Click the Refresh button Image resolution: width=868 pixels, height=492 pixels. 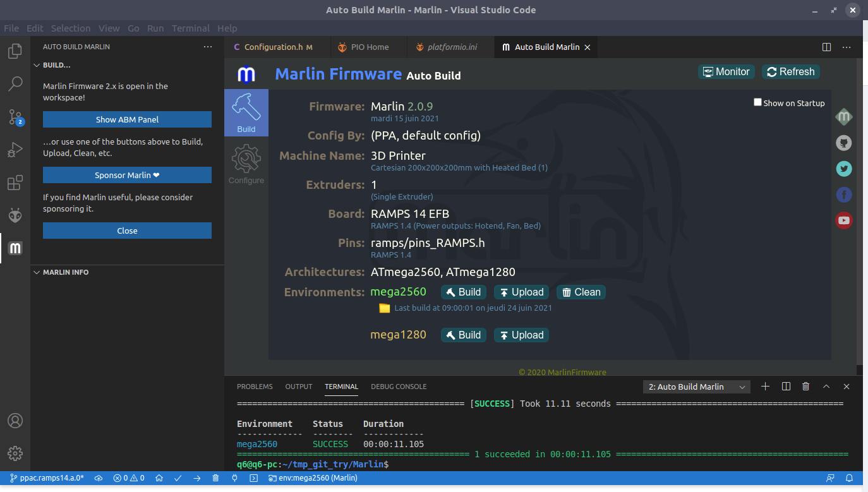click(x=791, y=72)
